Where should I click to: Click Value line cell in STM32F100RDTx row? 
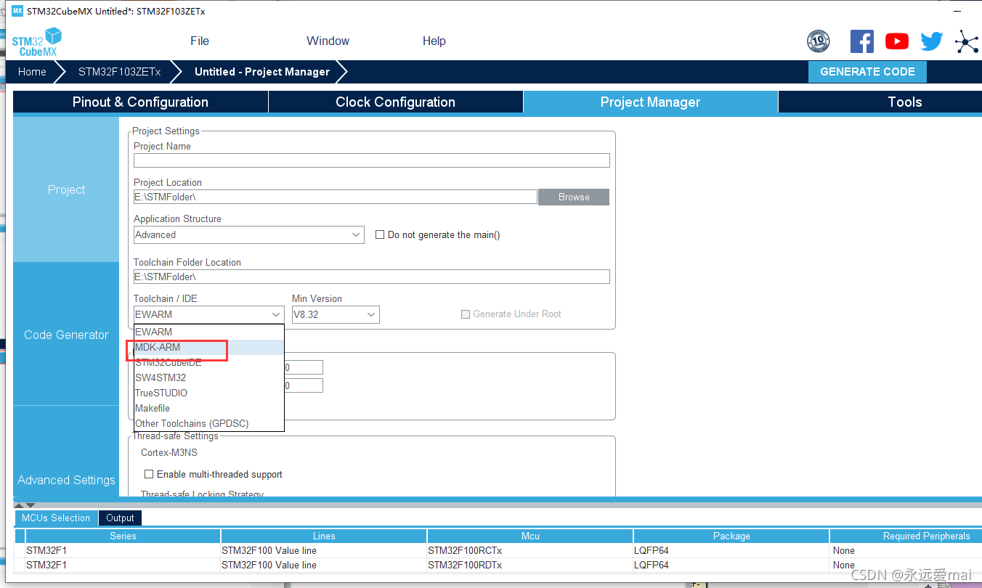click(324, 565)
